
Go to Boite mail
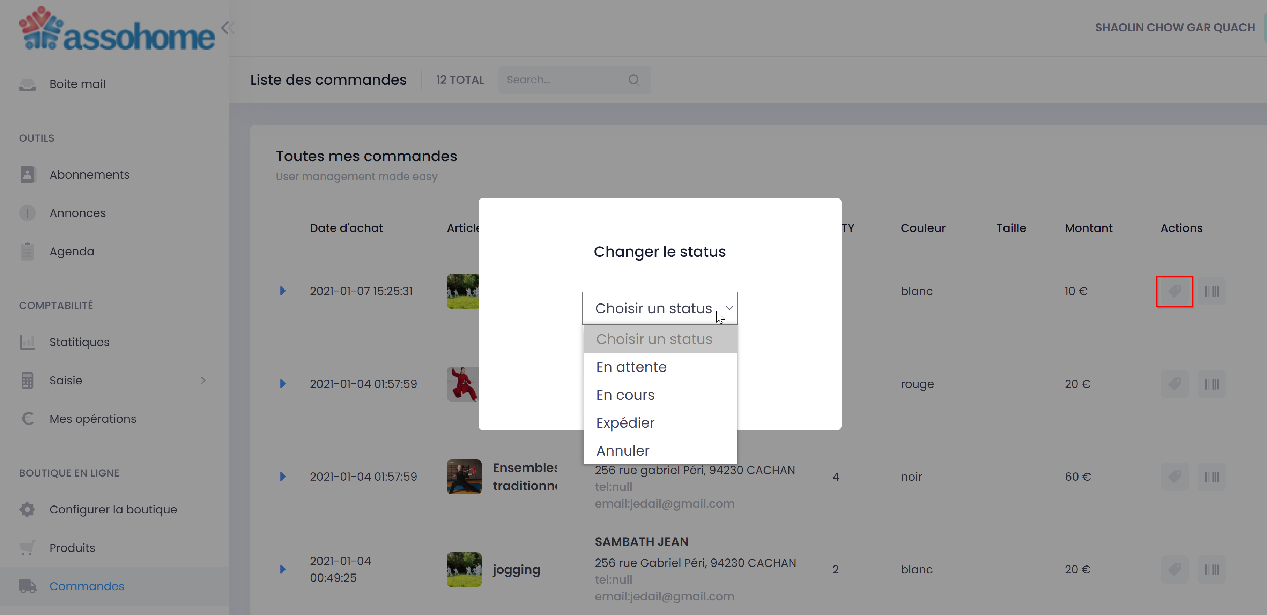coord(77,84)
